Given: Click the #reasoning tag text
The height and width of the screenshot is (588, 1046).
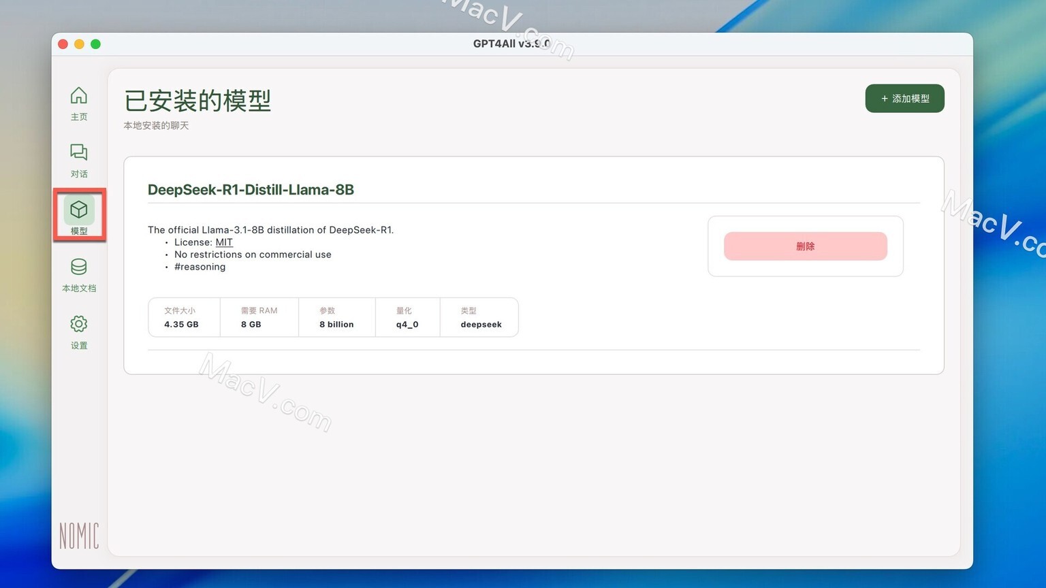Looking at the screenshot, I should pos(200,267).
